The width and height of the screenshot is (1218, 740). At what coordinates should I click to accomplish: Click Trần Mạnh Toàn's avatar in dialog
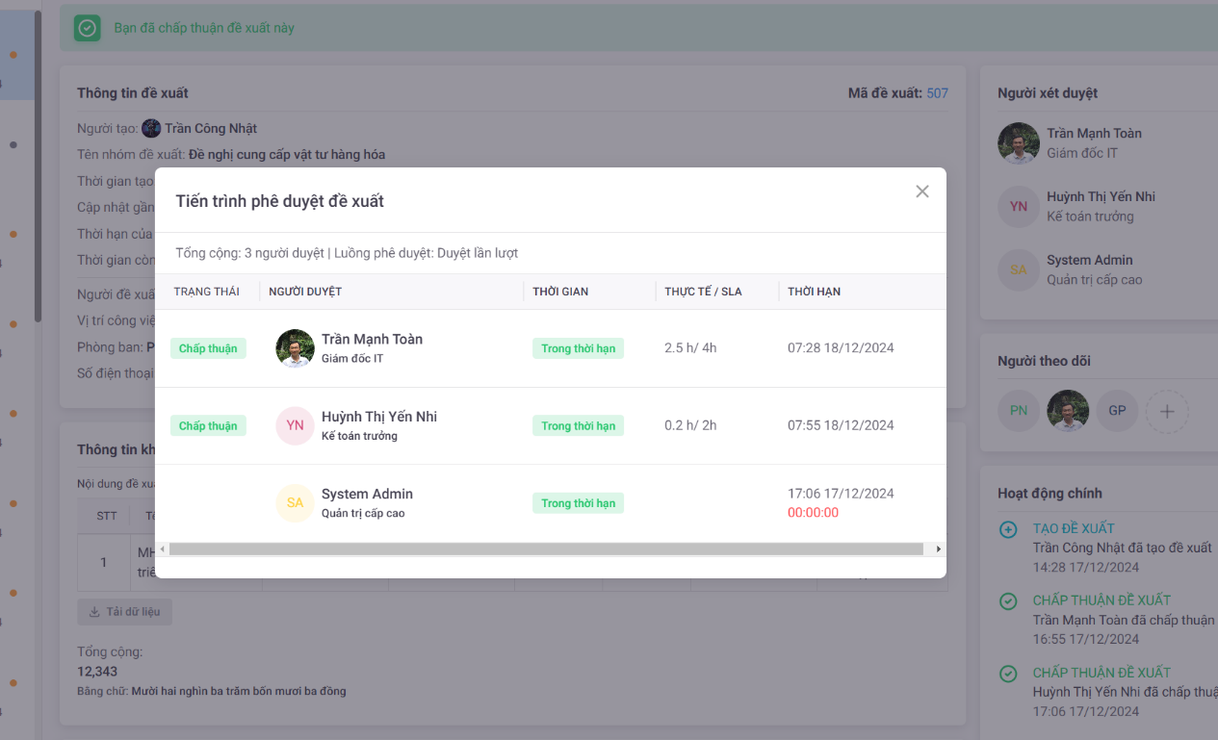click(295, 348)
